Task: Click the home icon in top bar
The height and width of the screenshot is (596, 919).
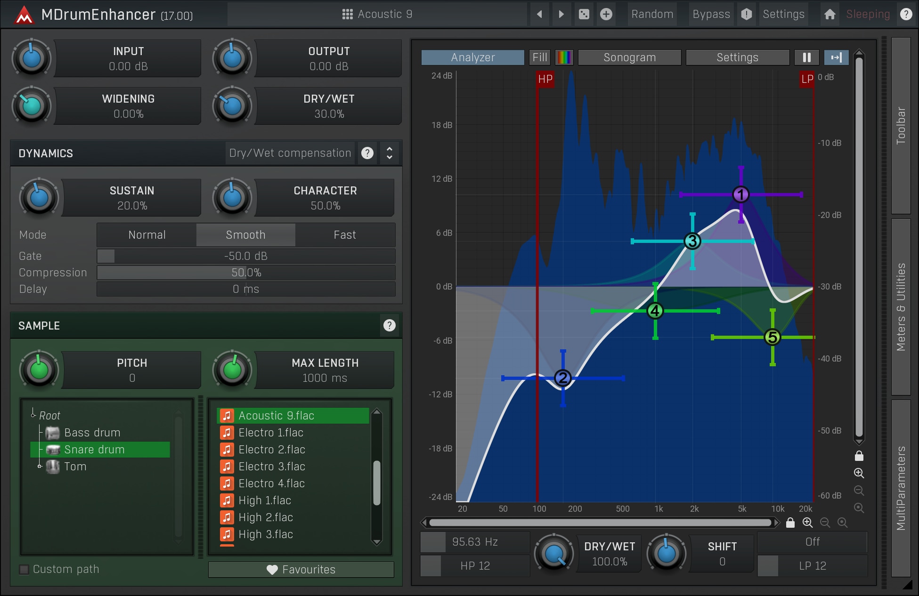Action: [830, 14]
